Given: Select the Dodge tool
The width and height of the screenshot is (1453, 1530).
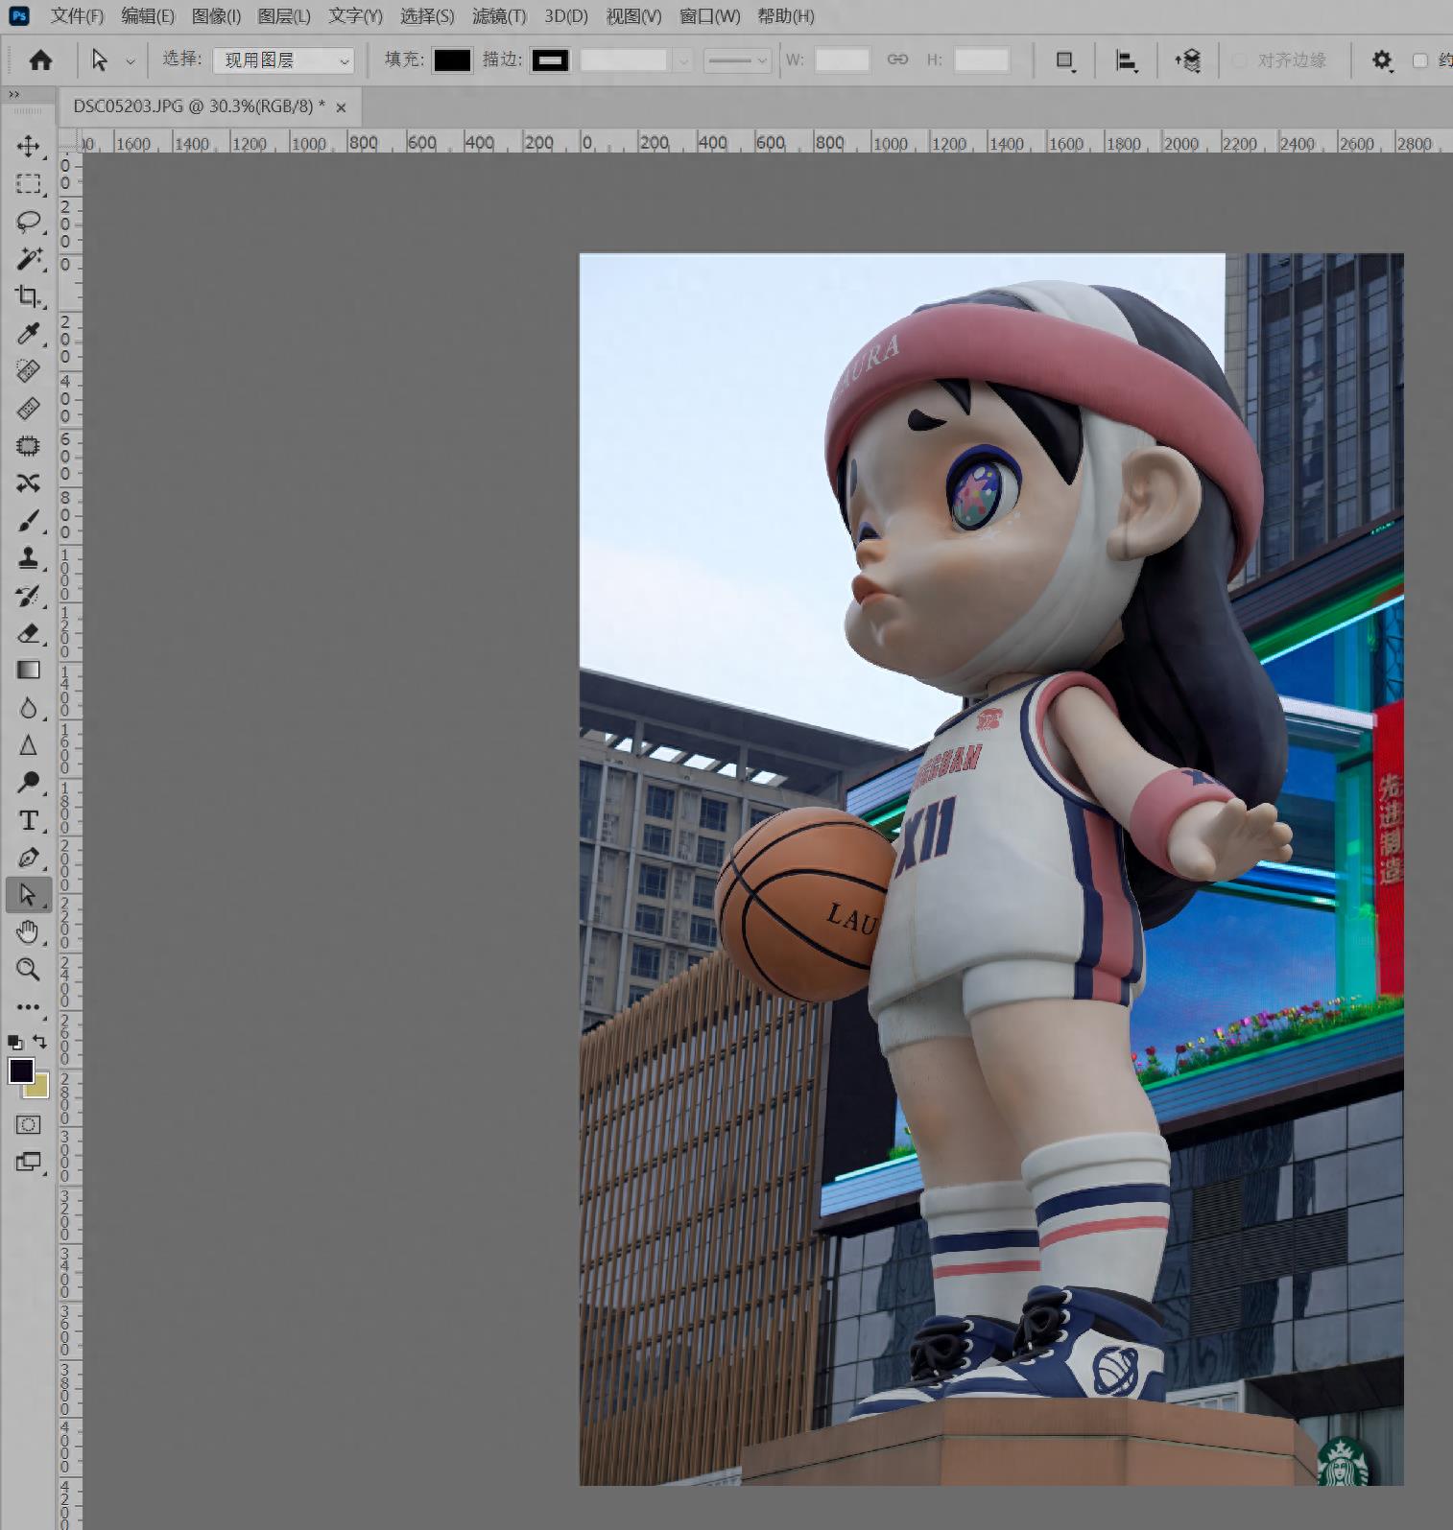Looking at the screenshot, I should [28, 782].
